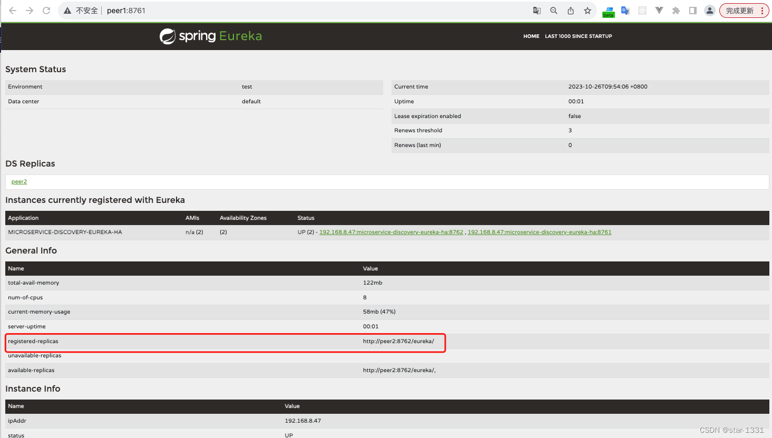This screenshot has height=438, width=772.
Task: Click the greyed-out extension icon
Action: pos(642,11)
